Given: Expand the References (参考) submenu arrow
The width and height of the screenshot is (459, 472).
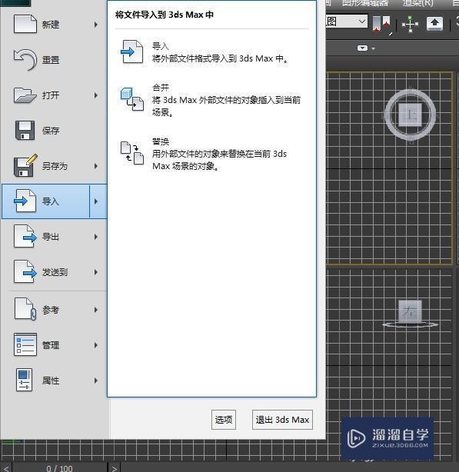Looking at the screenshot, I should (96, 310).
